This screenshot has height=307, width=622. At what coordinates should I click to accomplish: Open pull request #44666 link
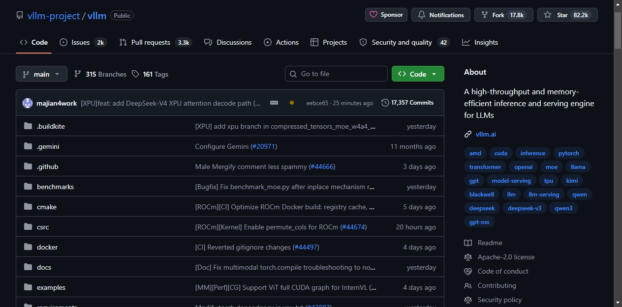tap(322, 167)
